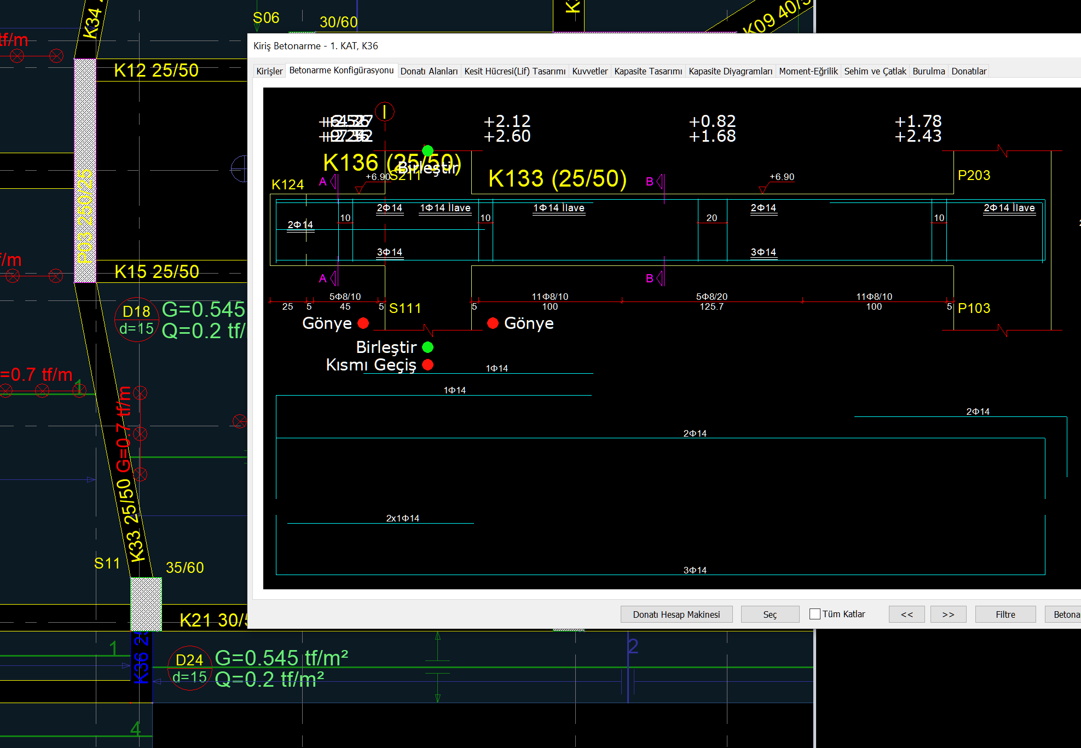Select K33 25/50 beam label in plan
The image size is (1081, 748).
pyautogui.click(x=130, y=520)
